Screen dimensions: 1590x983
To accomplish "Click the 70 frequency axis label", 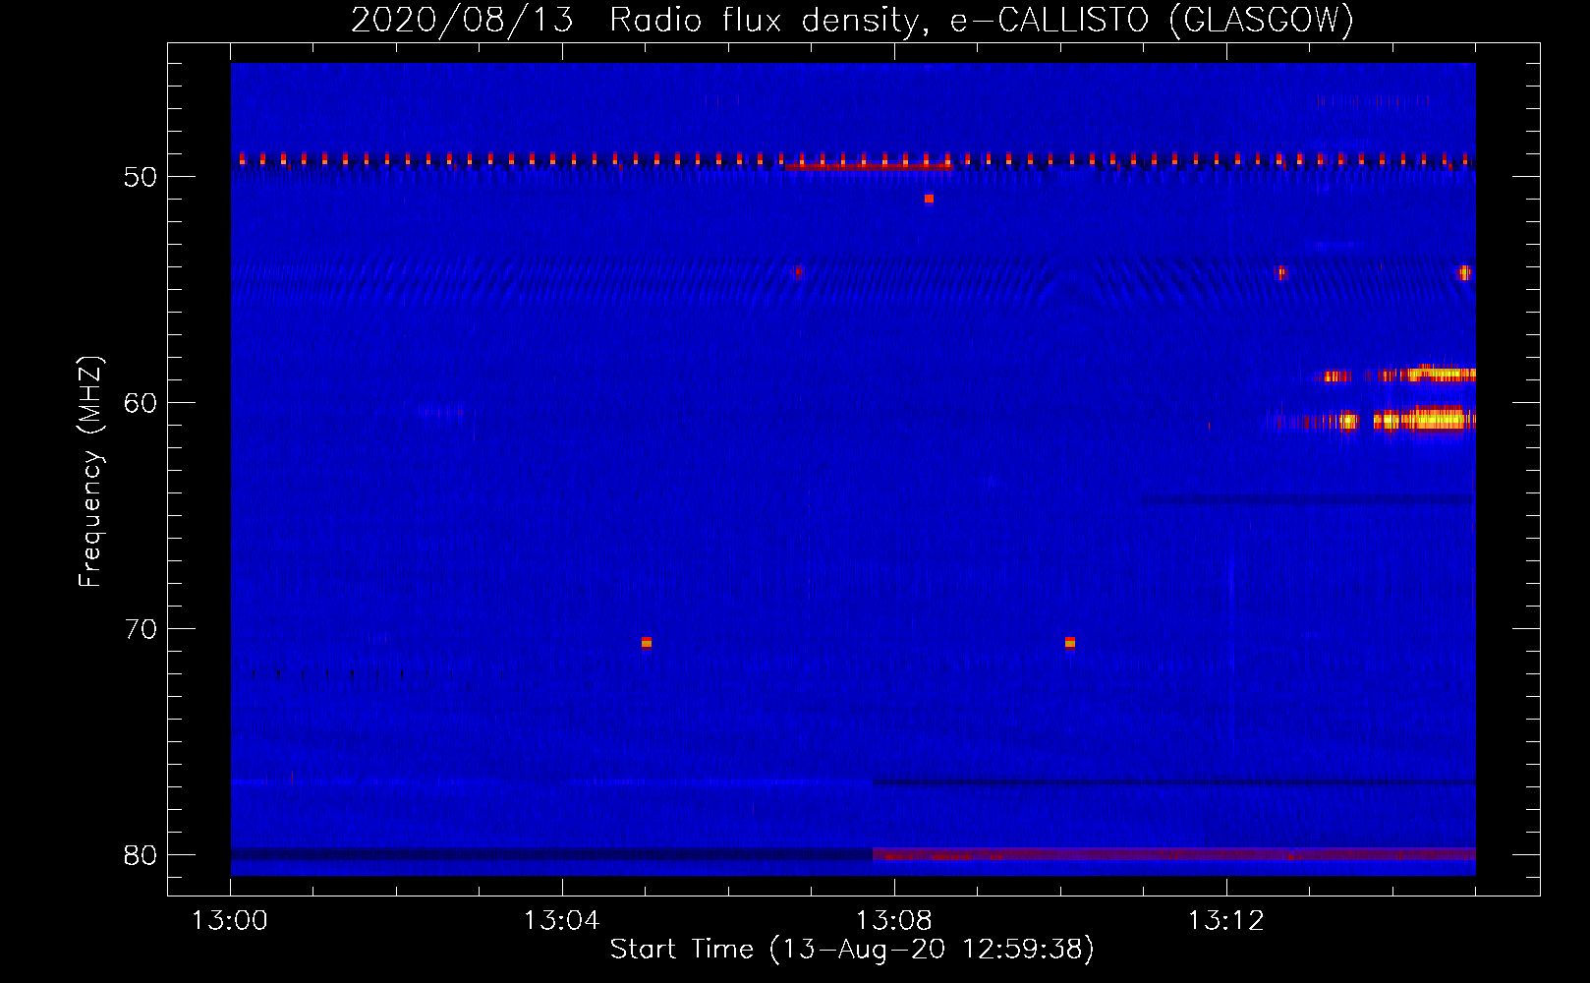I will (x=141, y=629).
